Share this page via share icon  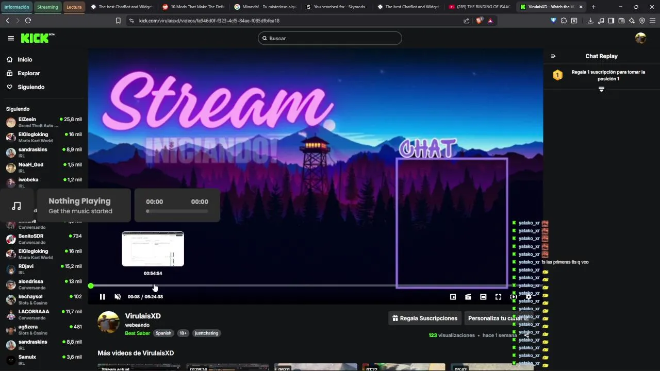[x=467, y=21]
